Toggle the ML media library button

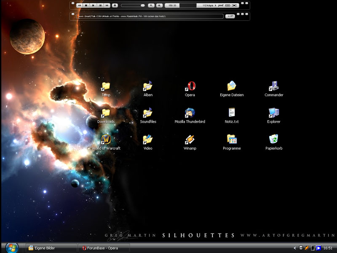click(x=159, y=5)
